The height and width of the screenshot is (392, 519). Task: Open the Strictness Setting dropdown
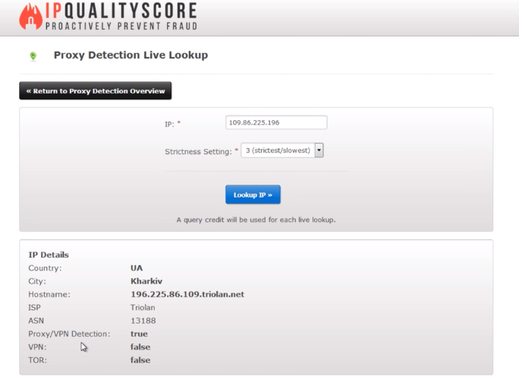[x=282, y=150]
